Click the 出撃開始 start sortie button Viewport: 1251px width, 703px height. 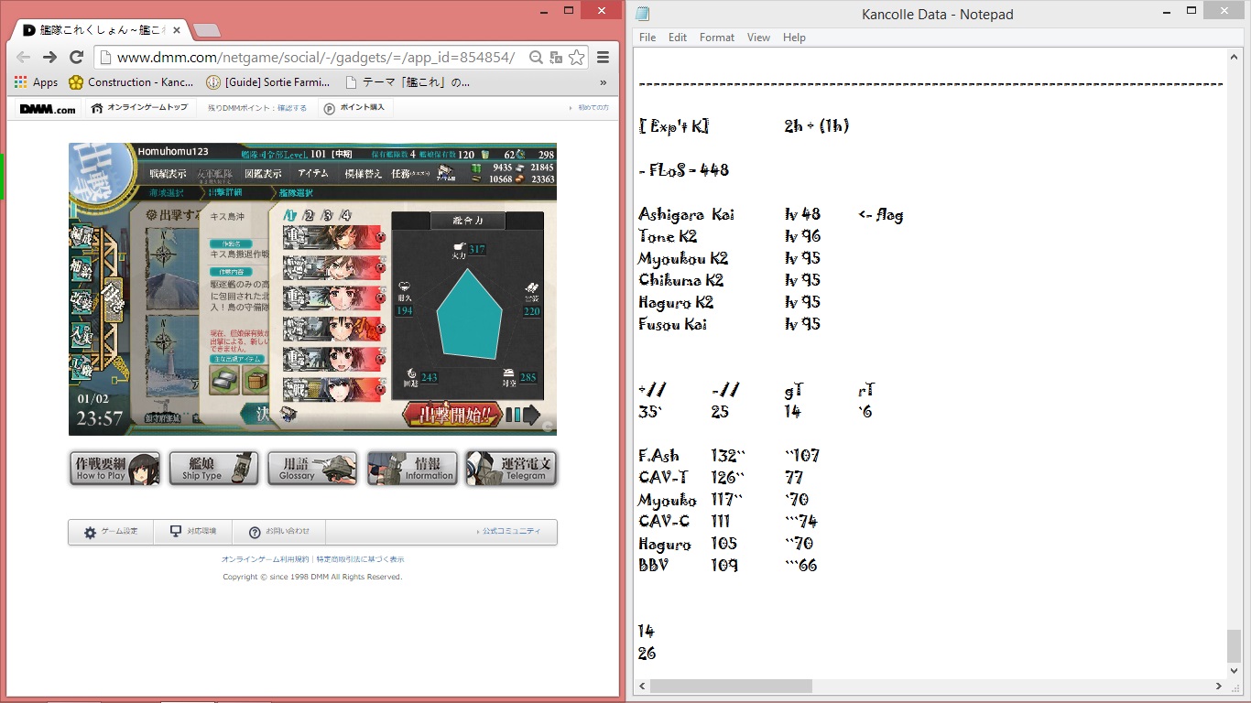coord(452,415)
